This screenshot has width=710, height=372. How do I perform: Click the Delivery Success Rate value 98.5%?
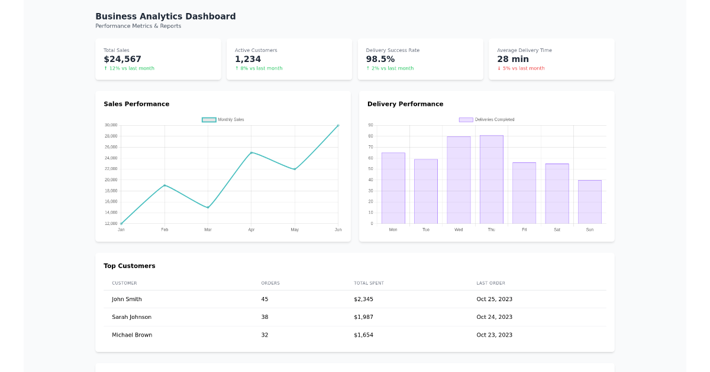(382, 58)
